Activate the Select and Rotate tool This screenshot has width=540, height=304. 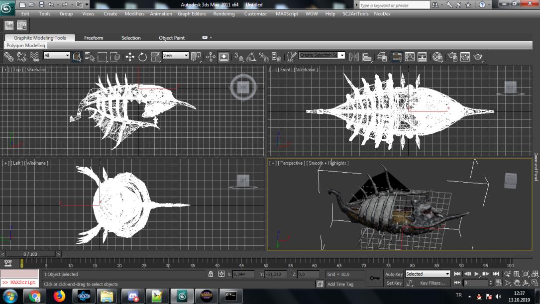[x=143, y=57]
